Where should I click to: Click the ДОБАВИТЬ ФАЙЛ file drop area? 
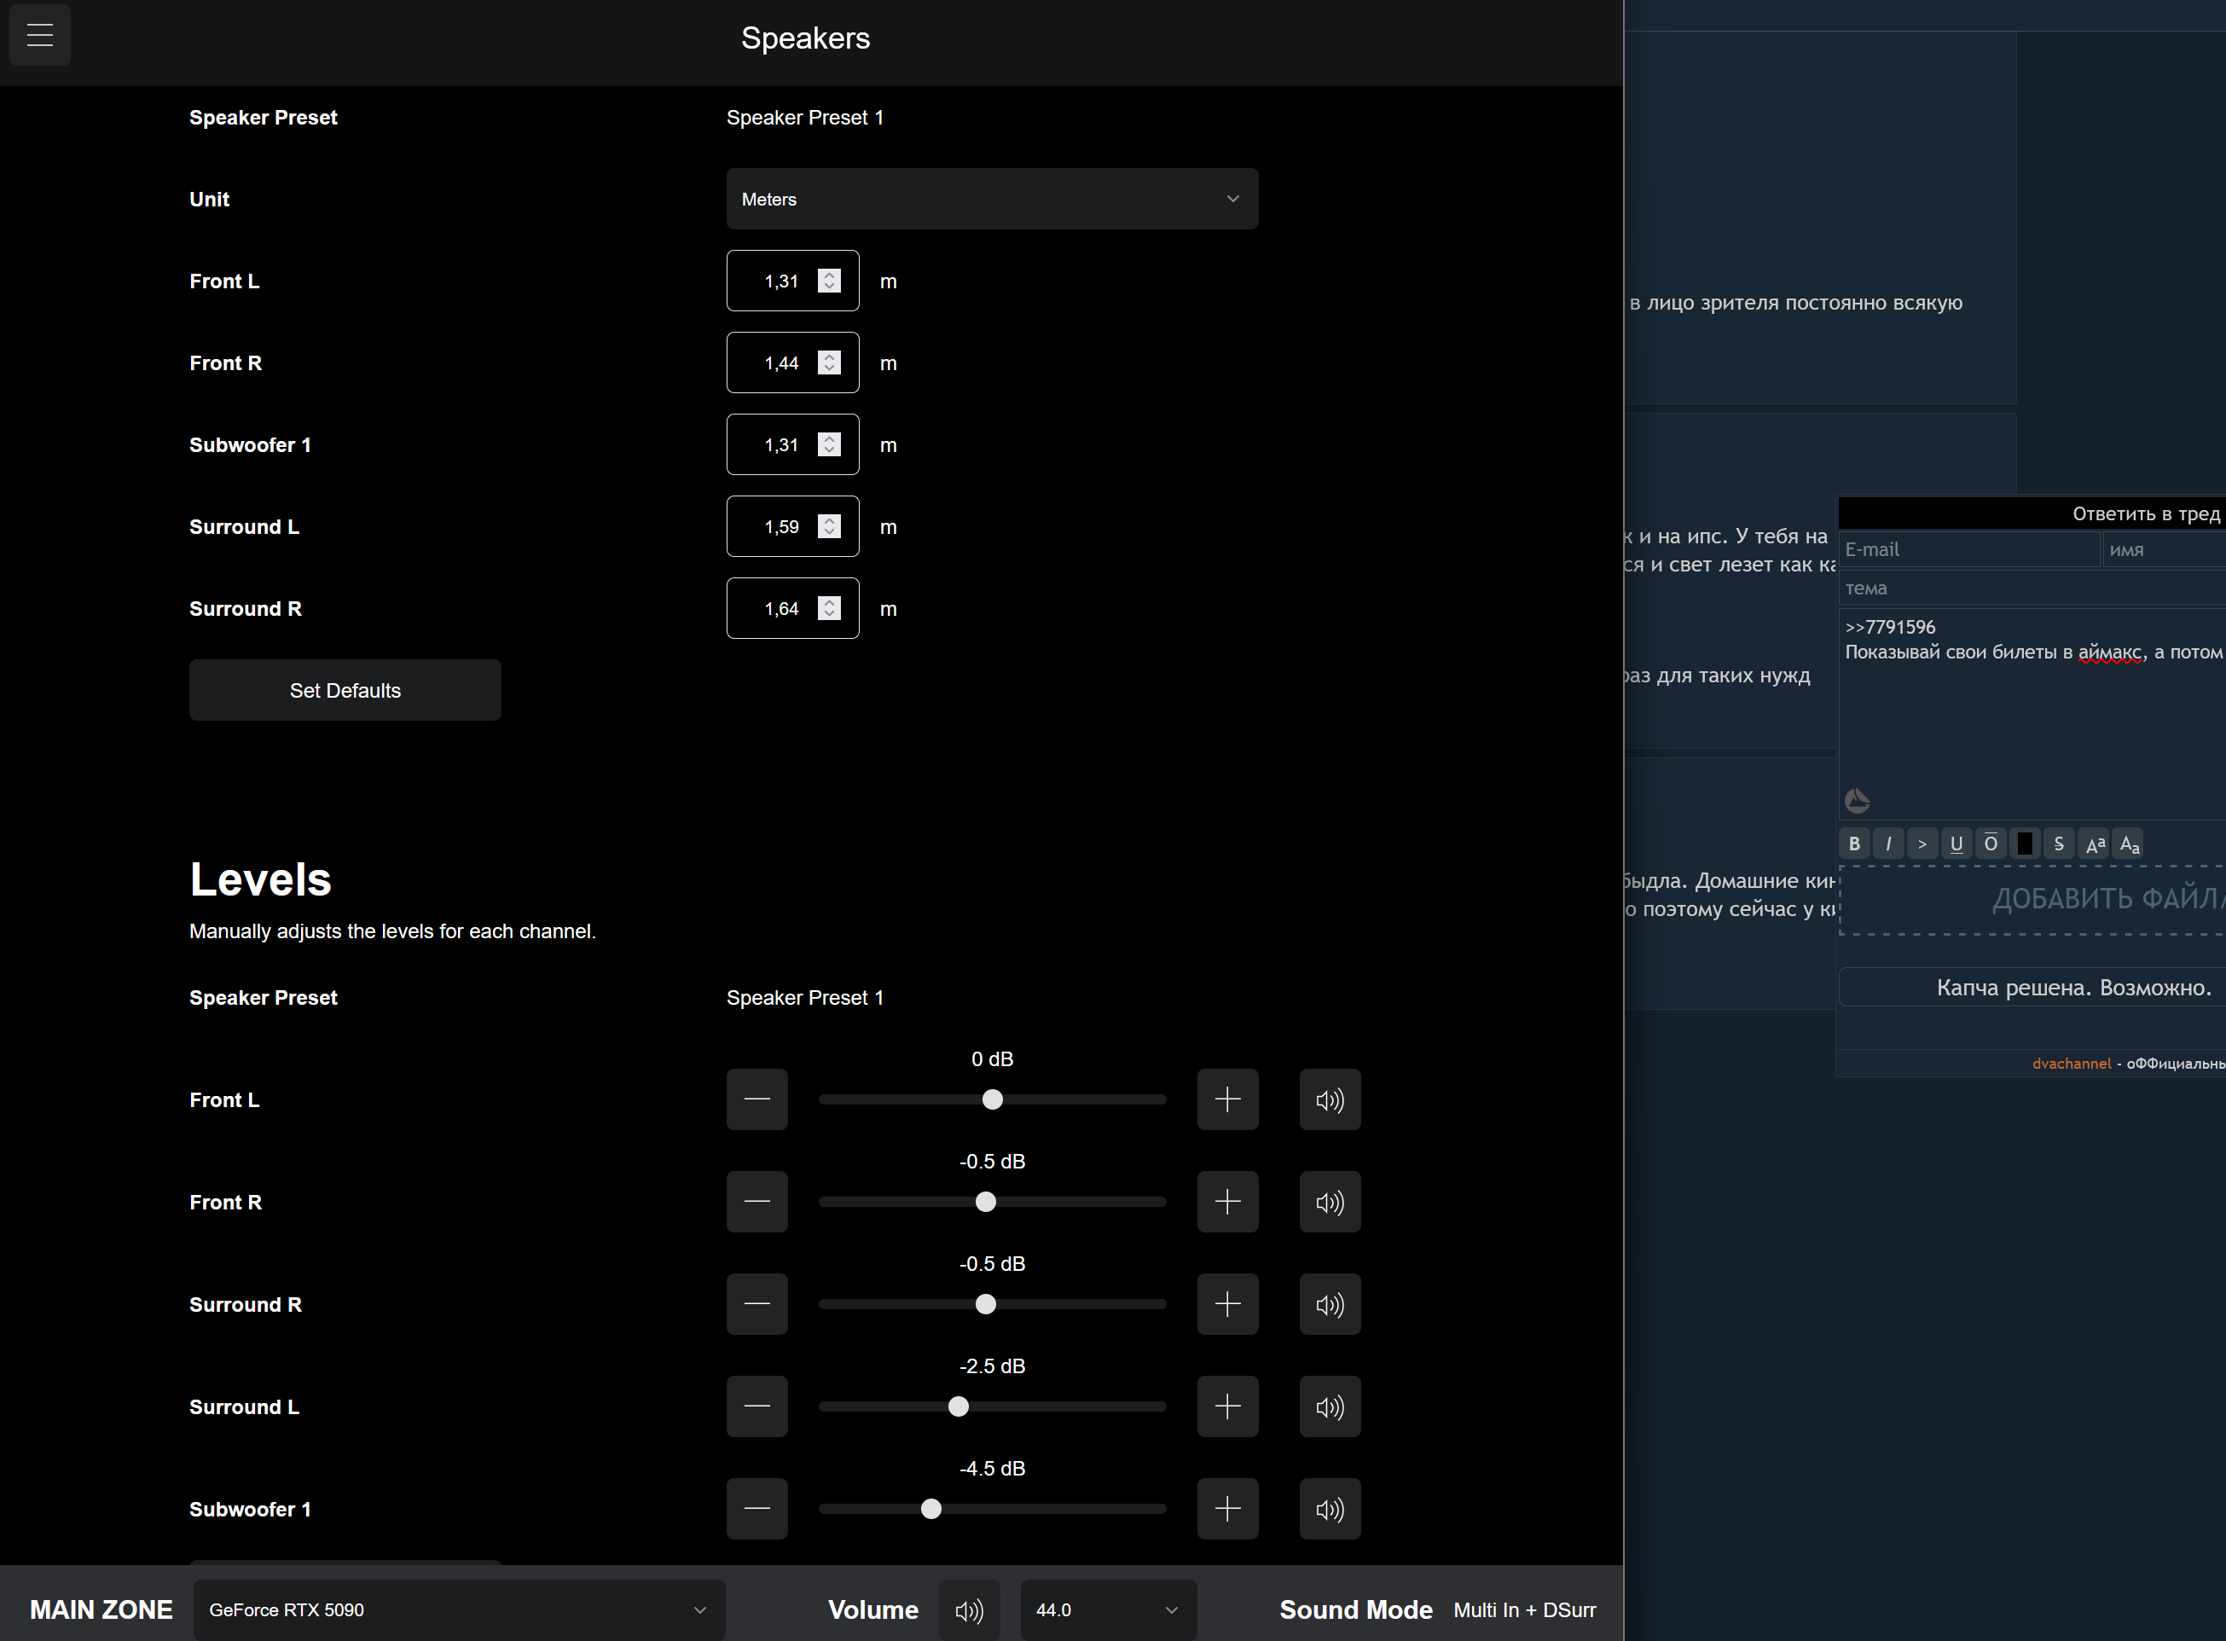point(2032,900)
